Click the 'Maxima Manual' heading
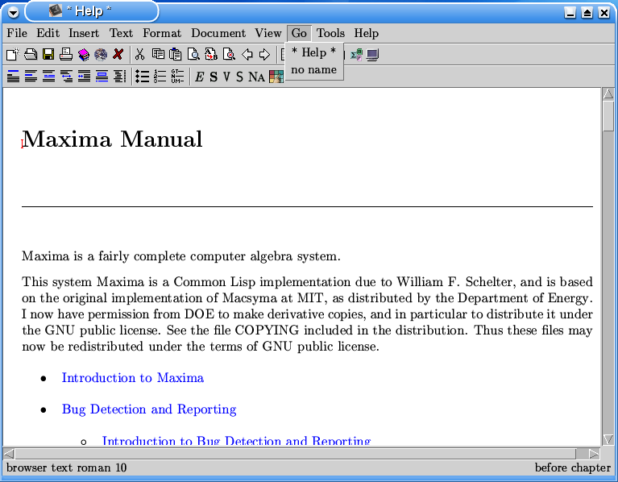618x482 pixels. tap(112, 139)
